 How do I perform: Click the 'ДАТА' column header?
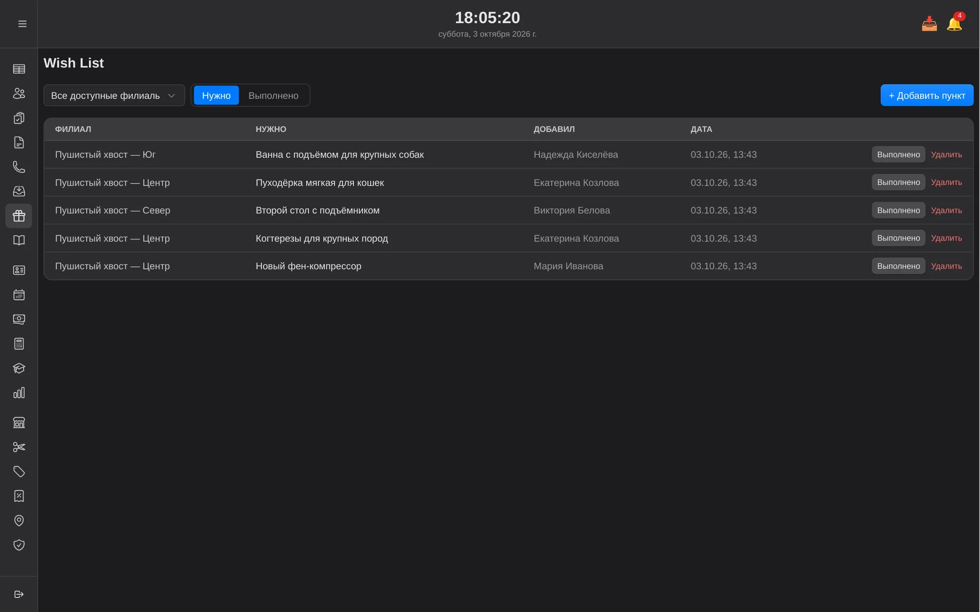tap(701, 129)
